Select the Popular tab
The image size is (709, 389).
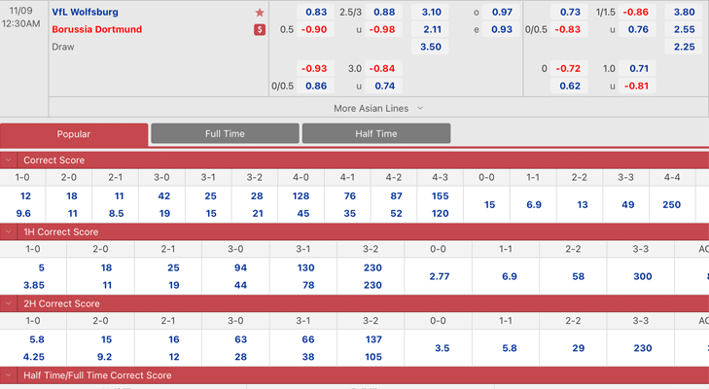point(74,134)
